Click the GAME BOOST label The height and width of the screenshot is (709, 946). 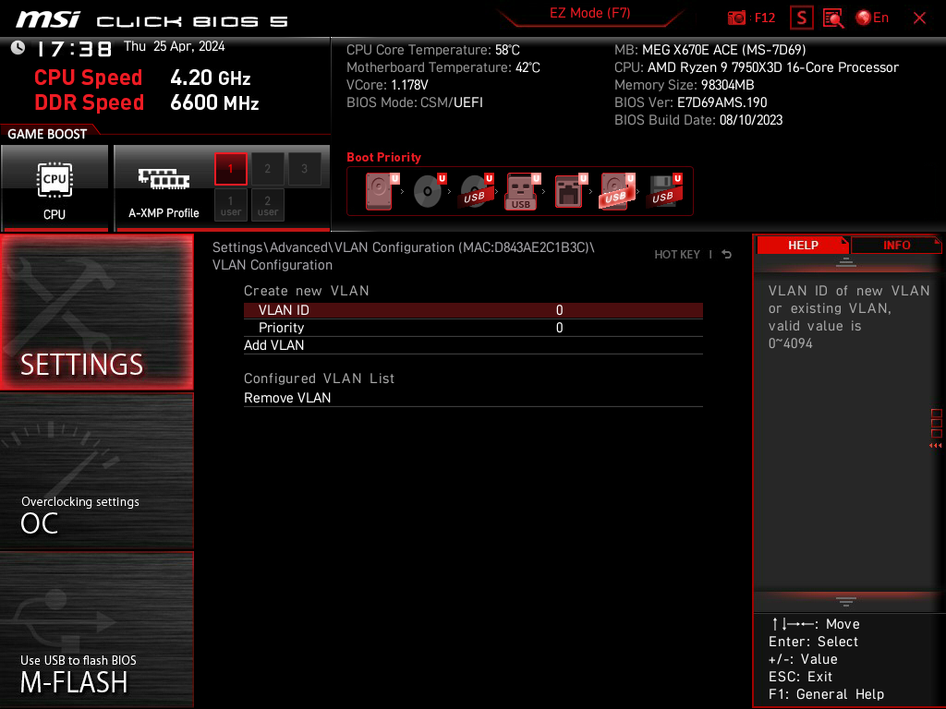click(47, 134)
